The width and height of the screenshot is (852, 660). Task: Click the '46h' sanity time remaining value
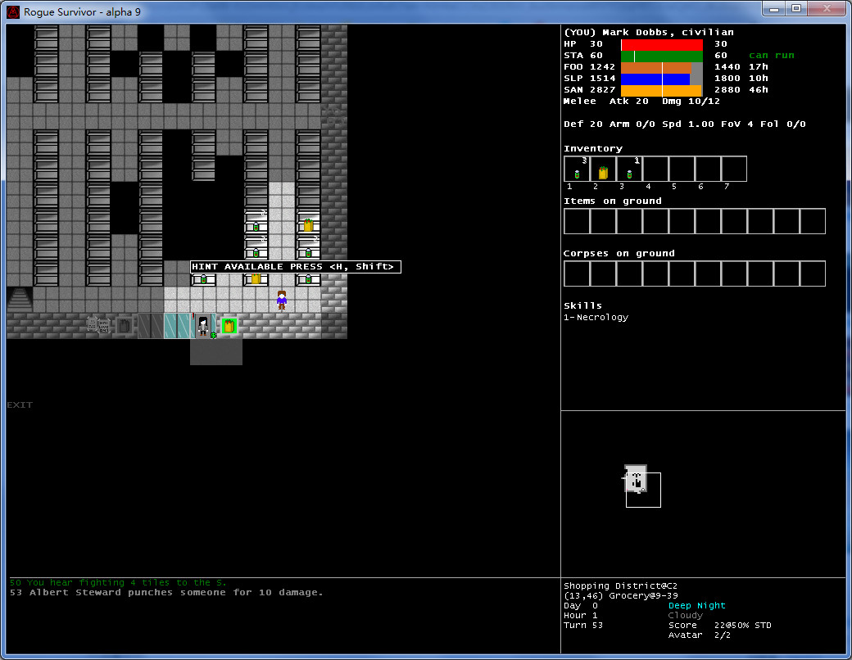[759, 89]
